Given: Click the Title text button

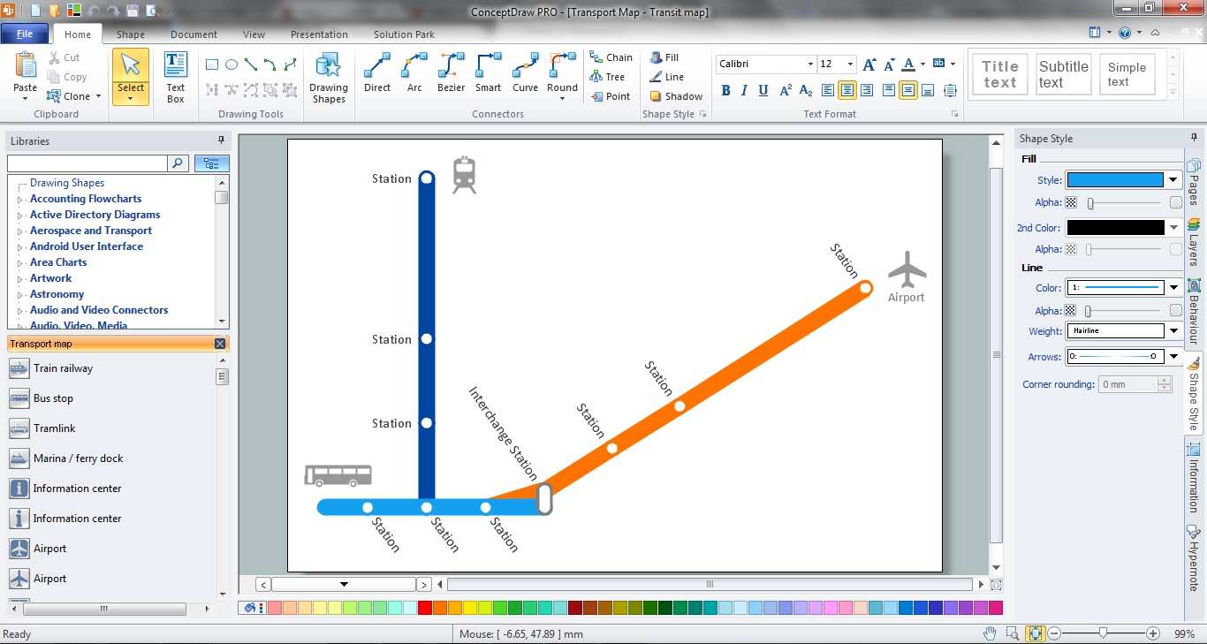Looking at the screenshot, I should pyautogui.click(x=999, y=74).
